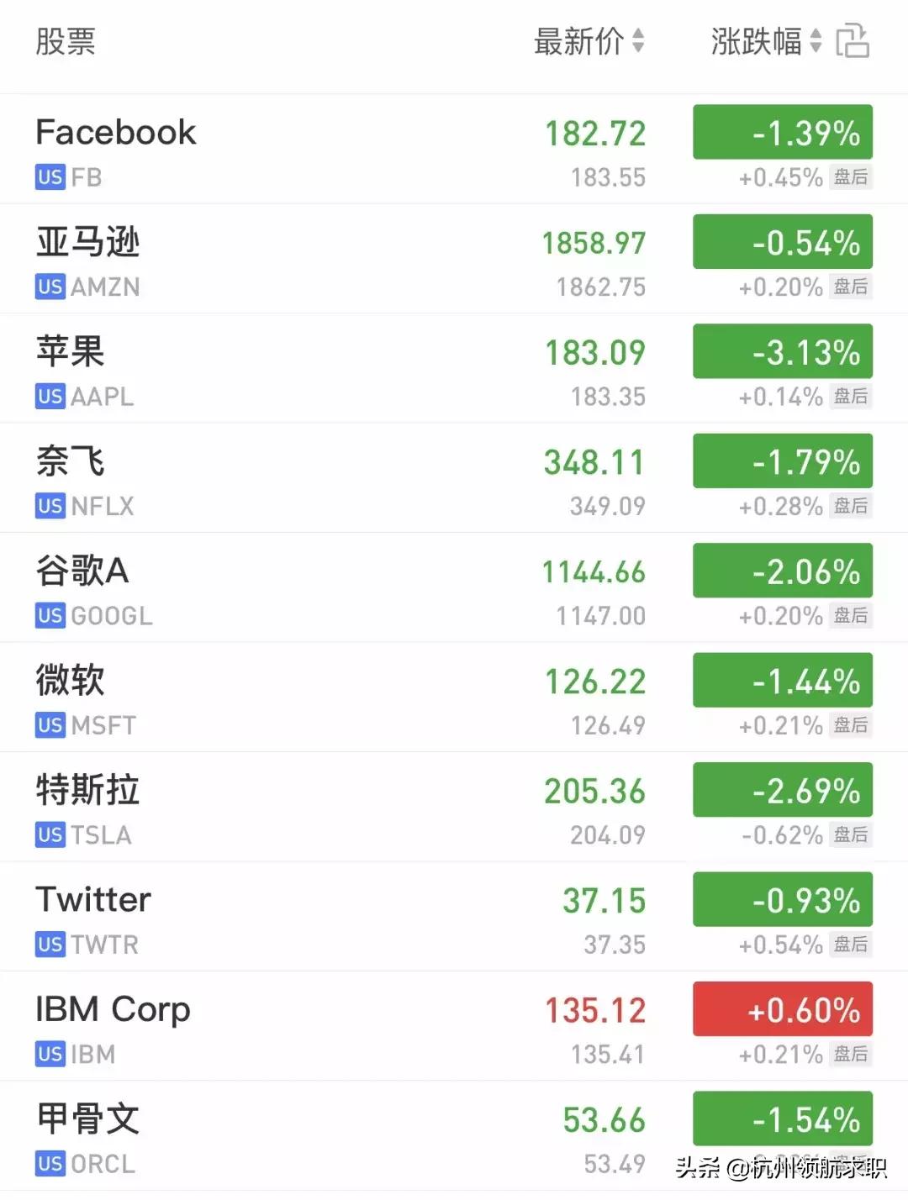Open the 甲骨文 (Oracle) stock row
Screen dimensions: 908x1200
click(x=252, y=1135)
